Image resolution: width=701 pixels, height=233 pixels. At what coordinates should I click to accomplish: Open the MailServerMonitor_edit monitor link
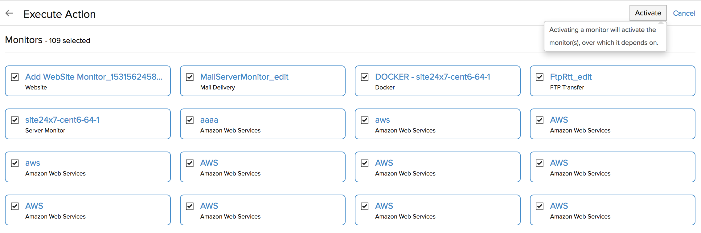click(244, 77)
